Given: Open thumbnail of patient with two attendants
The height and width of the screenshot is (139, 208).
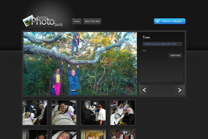Looking at the screenshot, I should (x=35, y=113).
